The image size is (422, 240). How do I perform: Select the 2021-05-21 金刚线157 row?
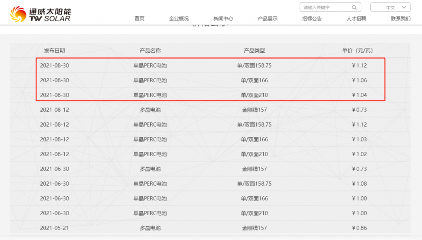click(x=211, y=228)
